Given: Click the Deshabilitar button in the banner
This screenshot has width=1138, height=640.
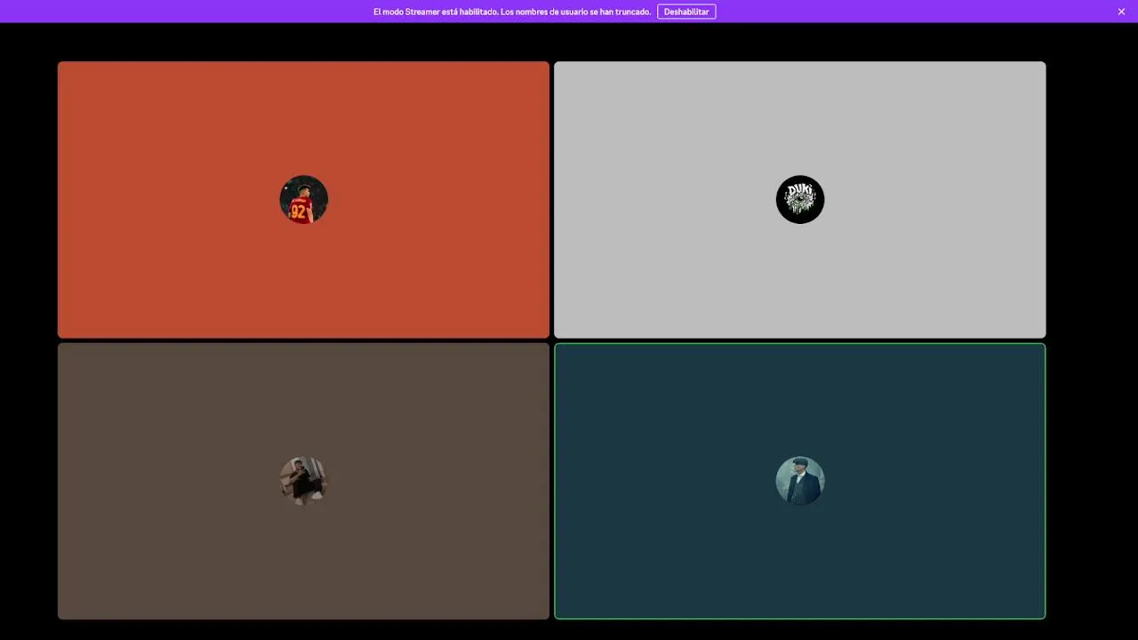Looking at the screenshot, I should (686, 12).
